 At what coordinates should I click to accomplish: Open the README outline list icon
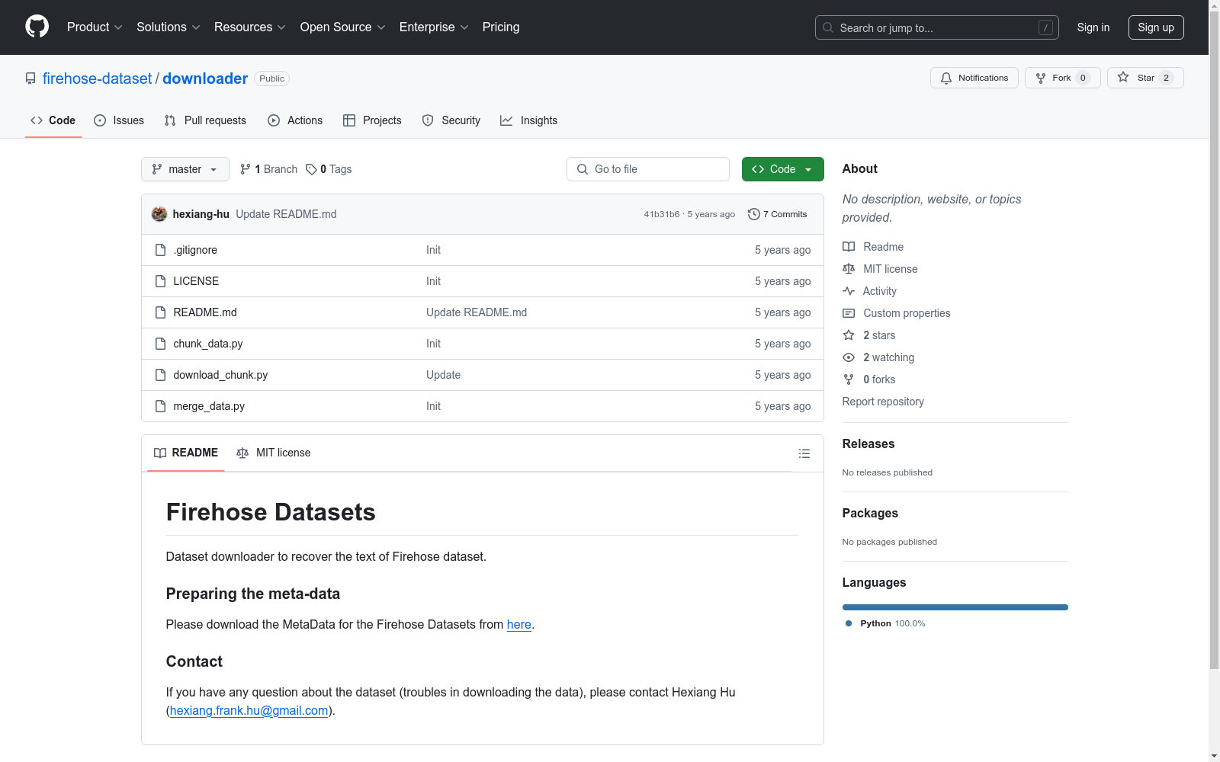click(x=804, y=453)
